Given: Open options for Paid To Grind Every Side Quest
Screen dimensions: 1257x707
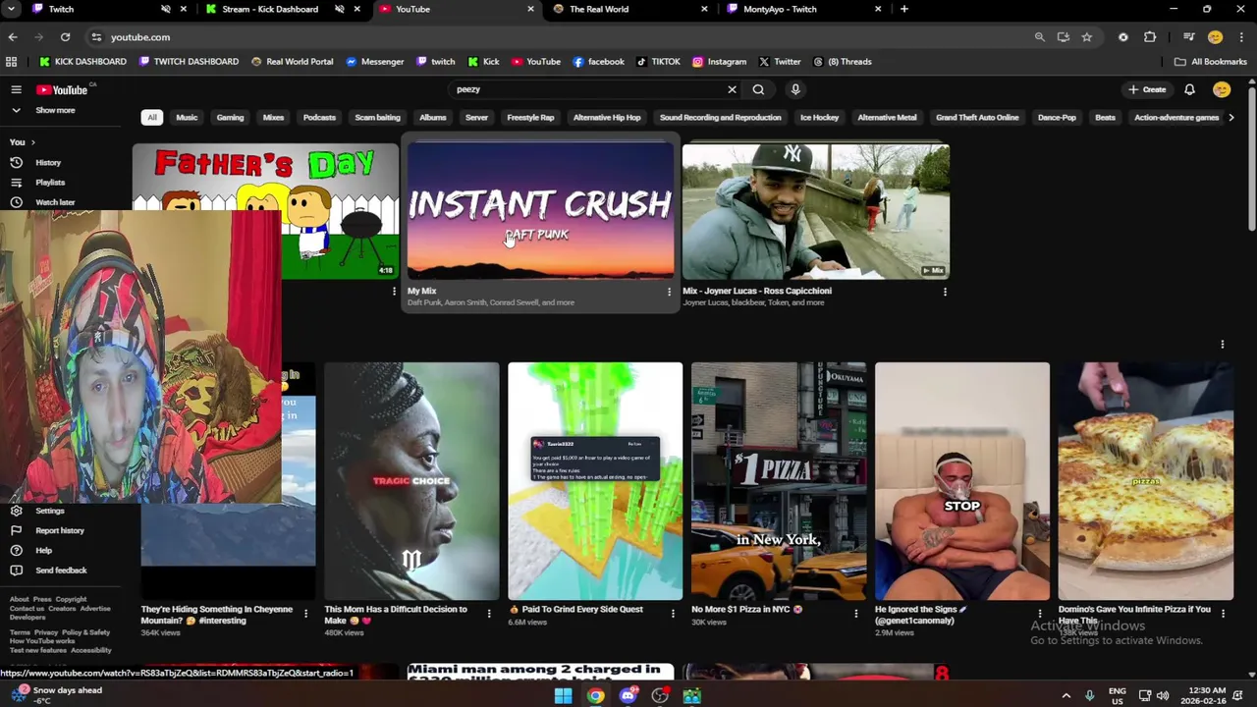Looking at the screenshot, I should [x=673, y=614].
